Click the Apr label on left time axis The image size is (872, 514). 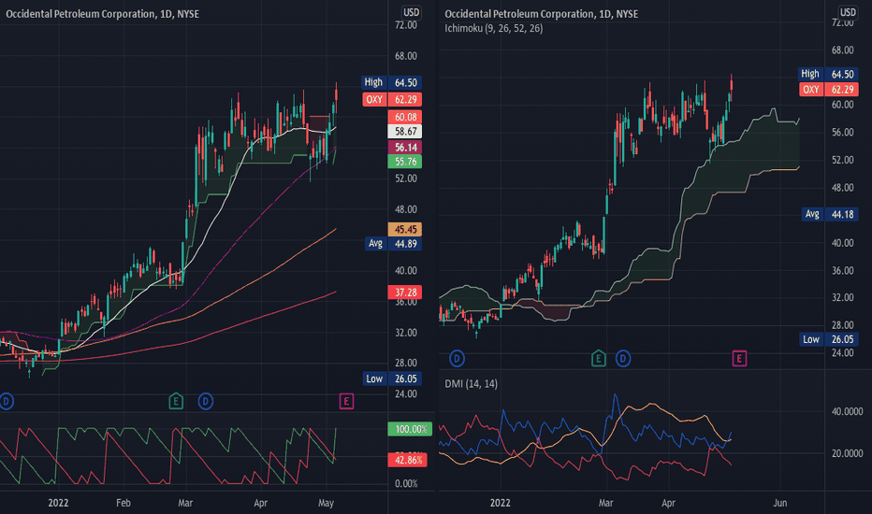[x=260, y=503]
